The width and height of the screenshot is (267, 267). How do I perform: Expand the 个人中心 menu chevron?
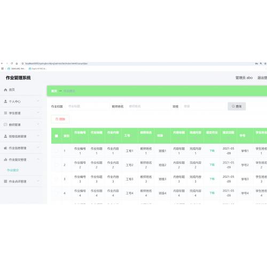tap(38, 101)
